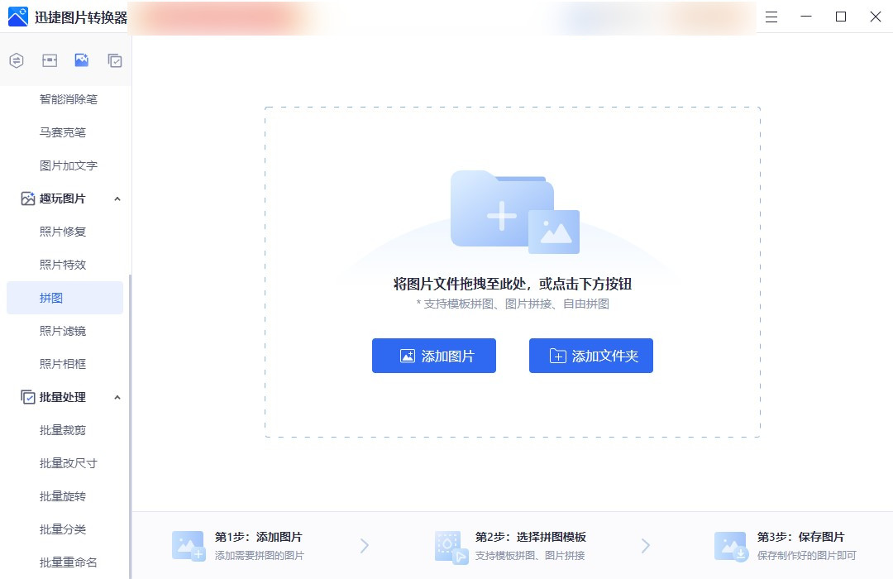This screenshot has width=893, height=579.
Task: Click the 添加图片 button
Action: tap(433, 356)
